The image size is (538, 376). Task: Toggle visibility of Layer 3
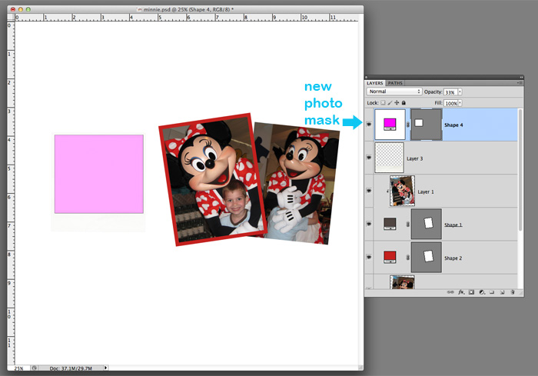pos(369,158)
